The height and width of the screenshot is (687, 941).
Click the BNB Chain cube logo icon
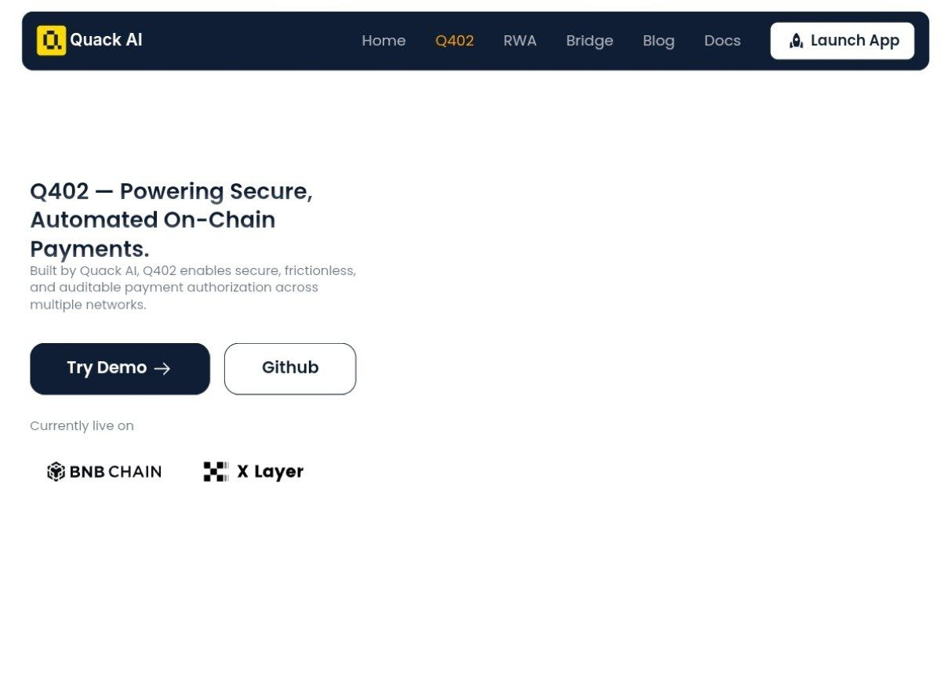pos(56,472)
